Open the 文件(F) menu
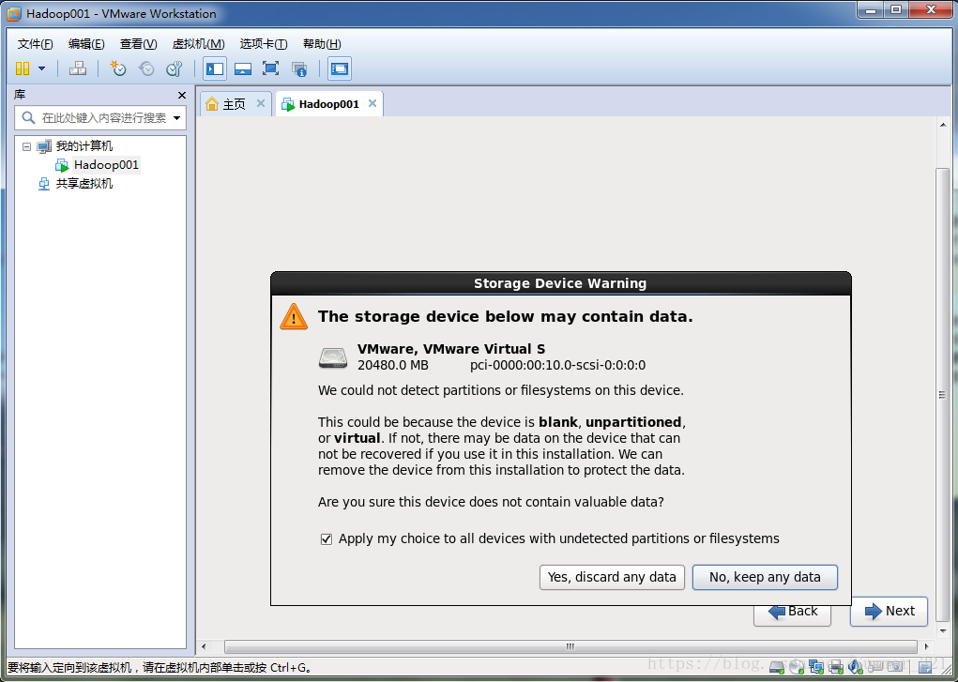The height and width of the screenshot is (682, 958). 35,44
